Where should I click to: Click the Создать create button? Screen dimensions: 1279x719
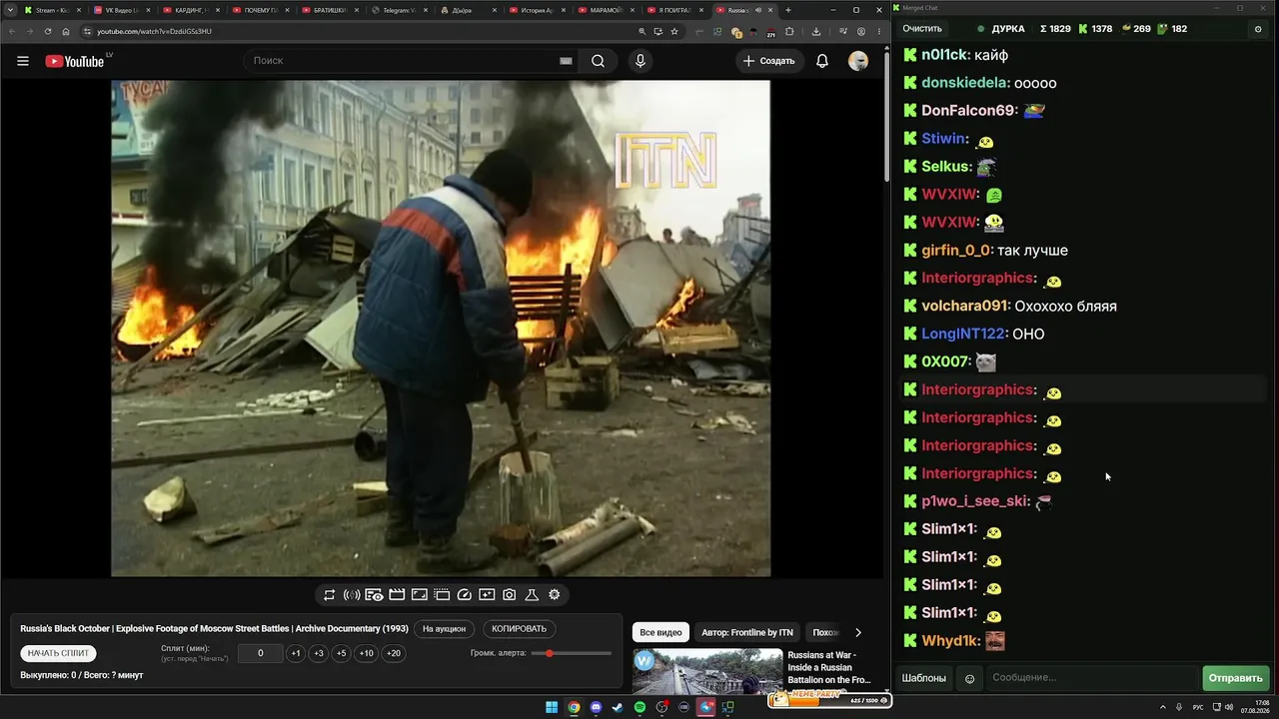(x=769, y=61)
